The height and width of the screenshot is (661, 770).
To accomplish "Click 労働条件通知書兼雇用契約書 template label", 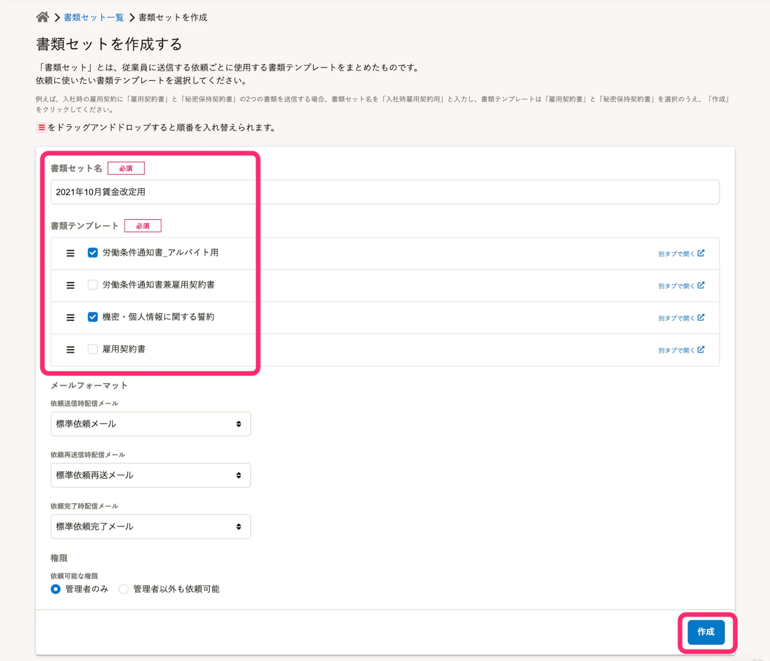I will pyautogui.click(x=159, y=285).
